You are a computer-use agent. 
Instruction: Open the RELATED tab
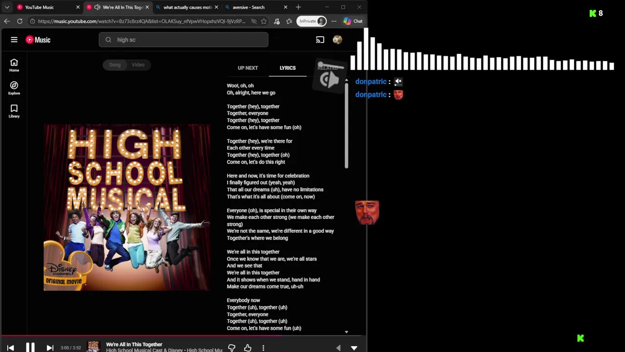coord(328,68)
